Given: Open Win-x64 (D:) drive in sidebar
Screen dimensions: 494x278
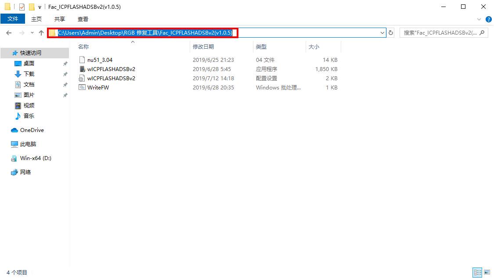Looking at the screenshot, I should 35,158.
